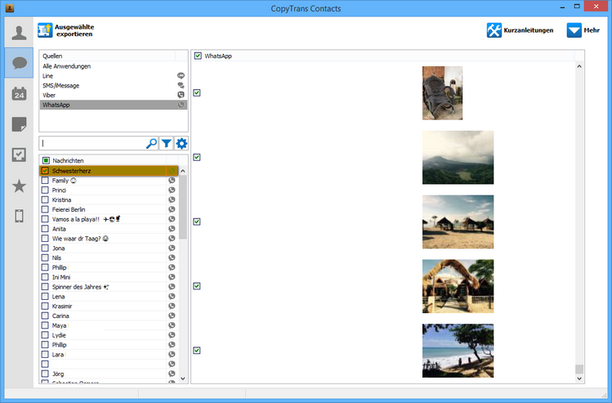Select SMS/iMessage in the sources list

60,85
